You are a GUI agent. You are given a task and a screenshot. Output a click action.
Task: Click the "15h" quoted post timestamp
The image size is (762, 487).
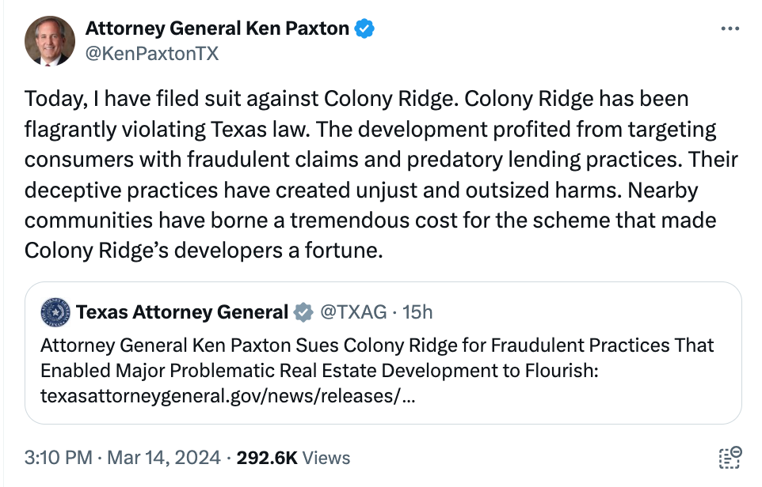417,313
